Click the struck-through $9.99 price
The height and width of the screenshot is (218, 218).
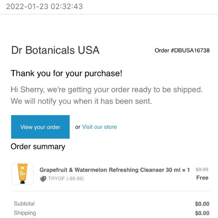[x=202, y=169]
